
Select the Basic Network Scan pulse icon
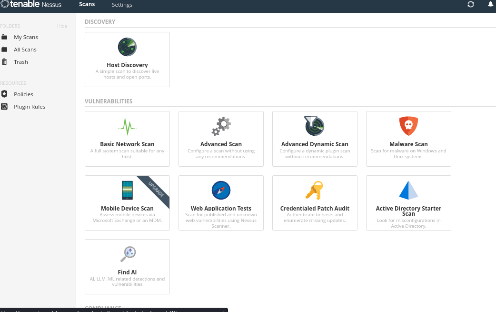click(x=127, y=126)
